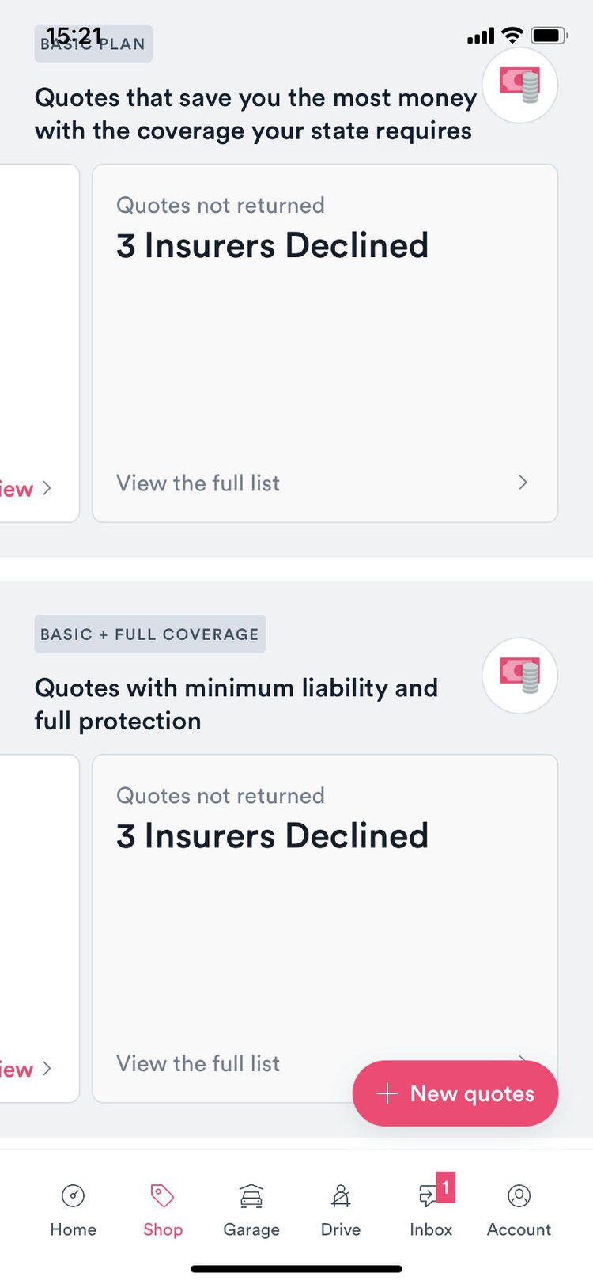This screenshot has height=1284, width=593.
Task: Click the BASIC + FULL COVERAGE label badge
Action: 150,634
